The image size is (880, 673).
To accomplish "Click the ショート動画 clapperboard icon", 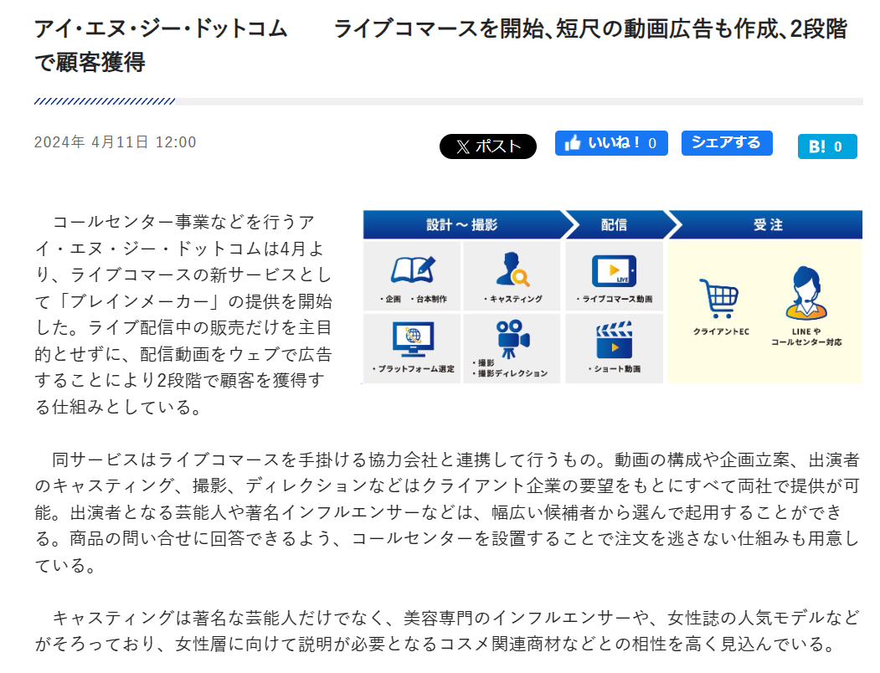I will pyautogui.click(x=614, y=339).
